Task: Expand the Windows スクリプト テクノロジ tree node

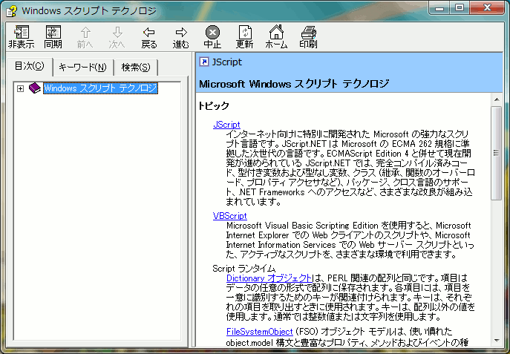Action: tap(20, 89)
